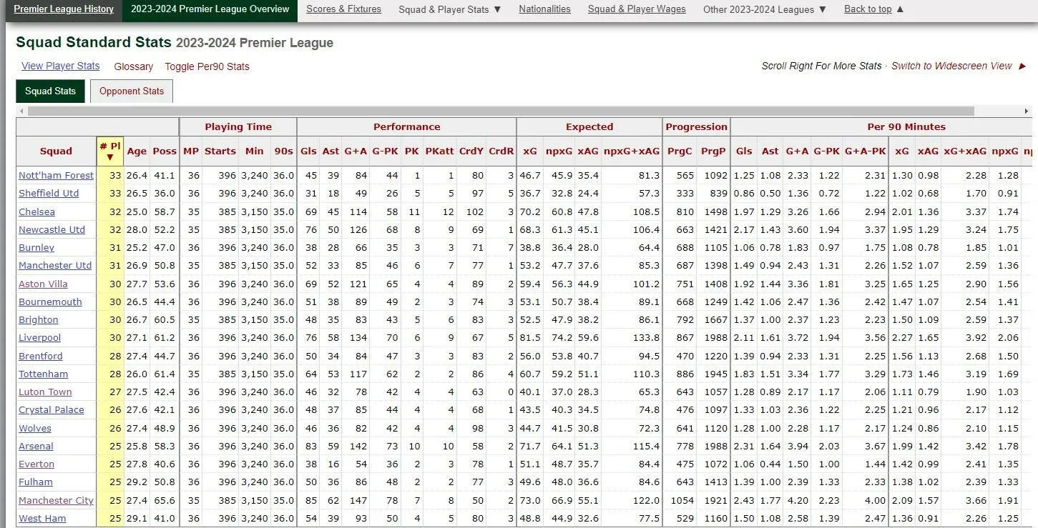Image resolution: width=1038 pixels, height=528 pixels.
Task: Click the left scroll arrow of the table
Action: point(21,111)
